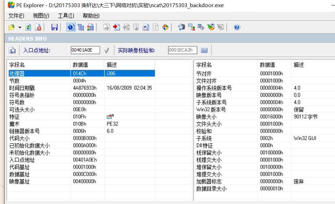The height and width of the screenshot is (204, 335).
Task: Select the 链接器版本号 row
Action: coord(82,131)
